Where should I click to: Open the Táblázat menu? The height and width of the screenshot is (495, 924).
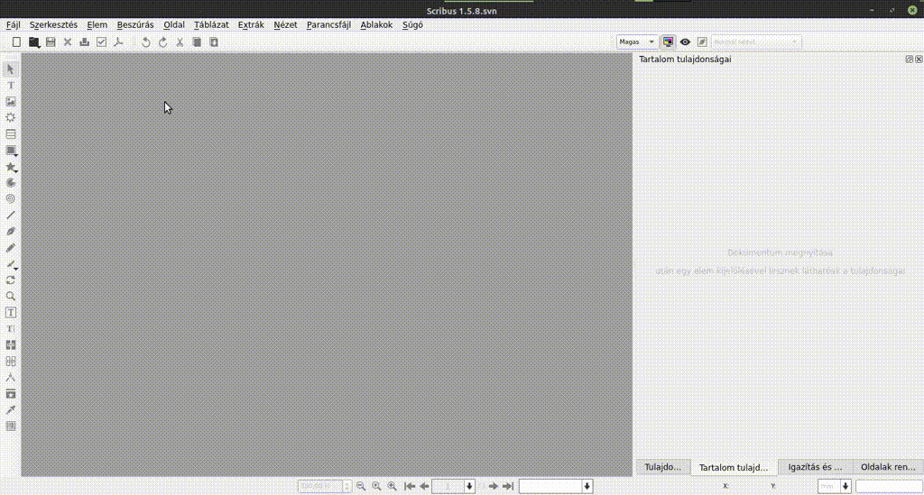[x=211, y=24]
